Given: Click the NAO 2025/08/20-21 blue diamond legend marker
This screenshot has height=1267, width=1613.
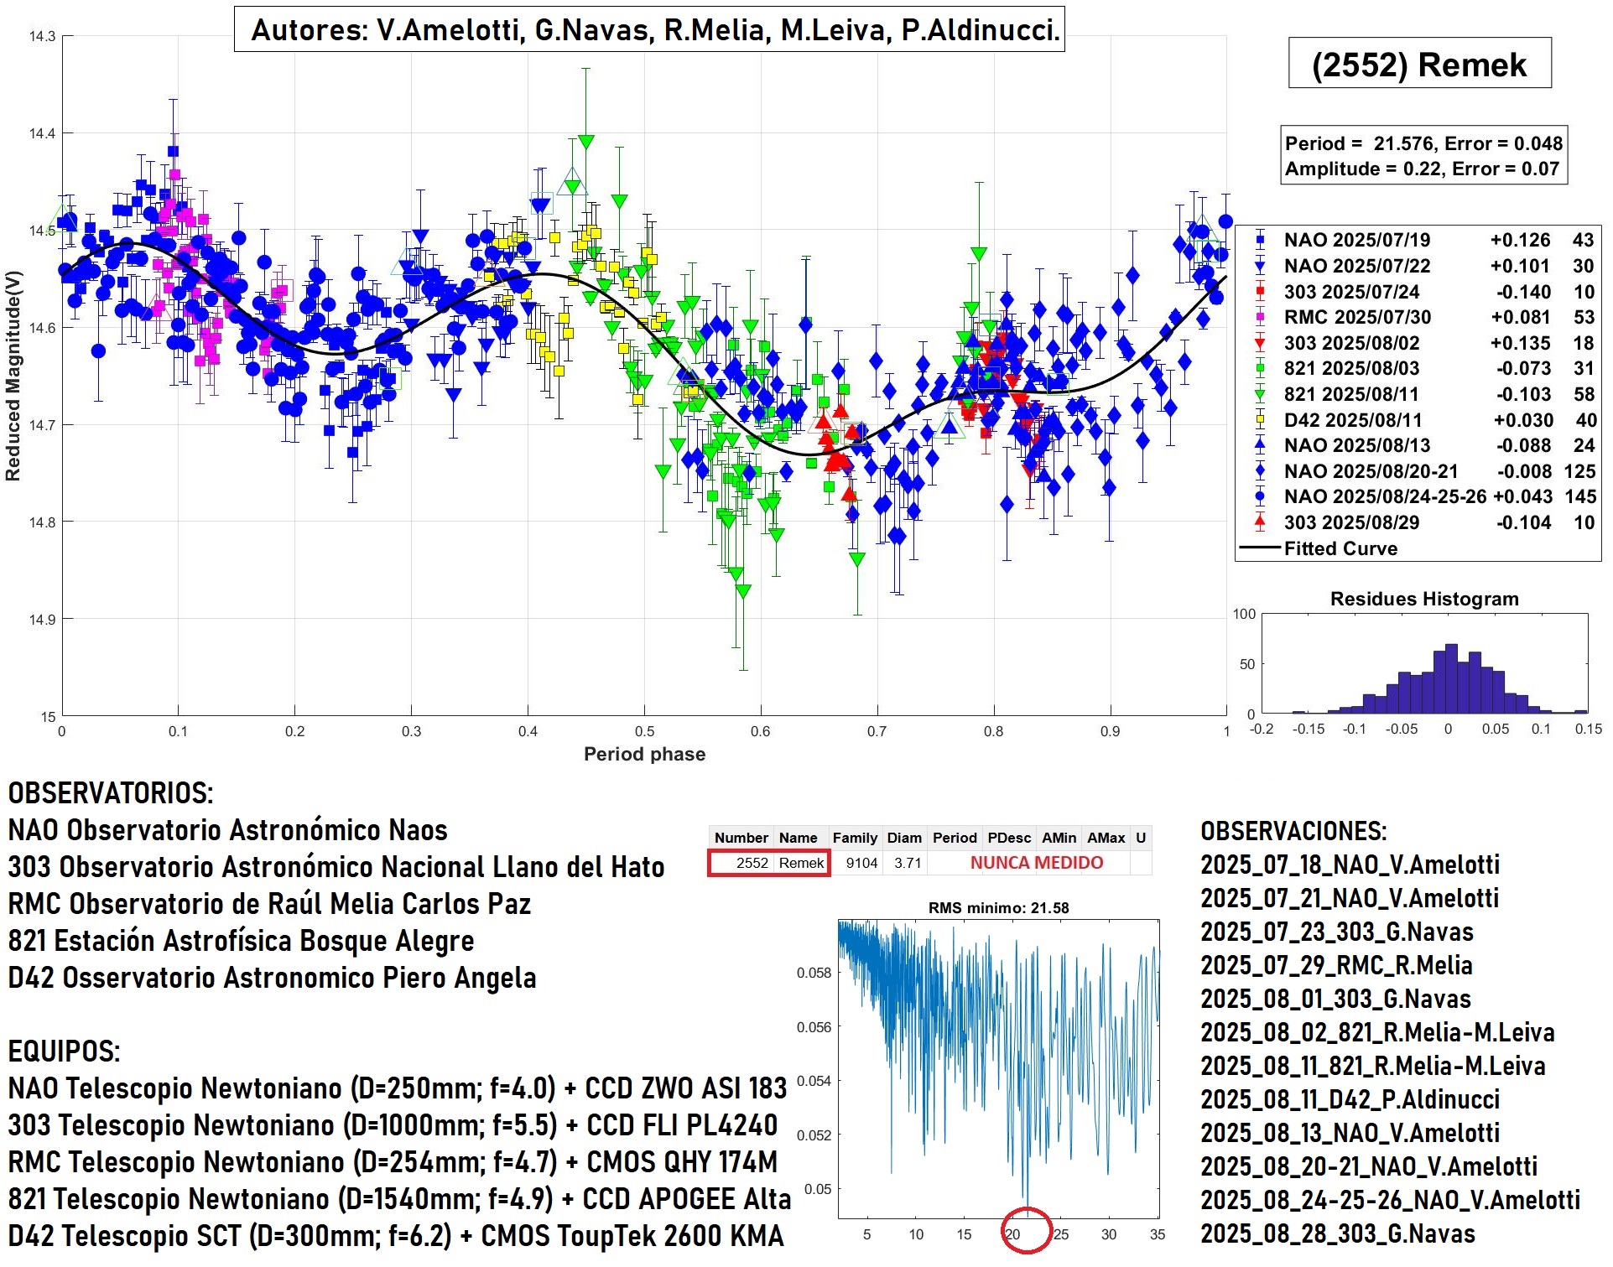Looking at the screenshot, I should 1260,471.
